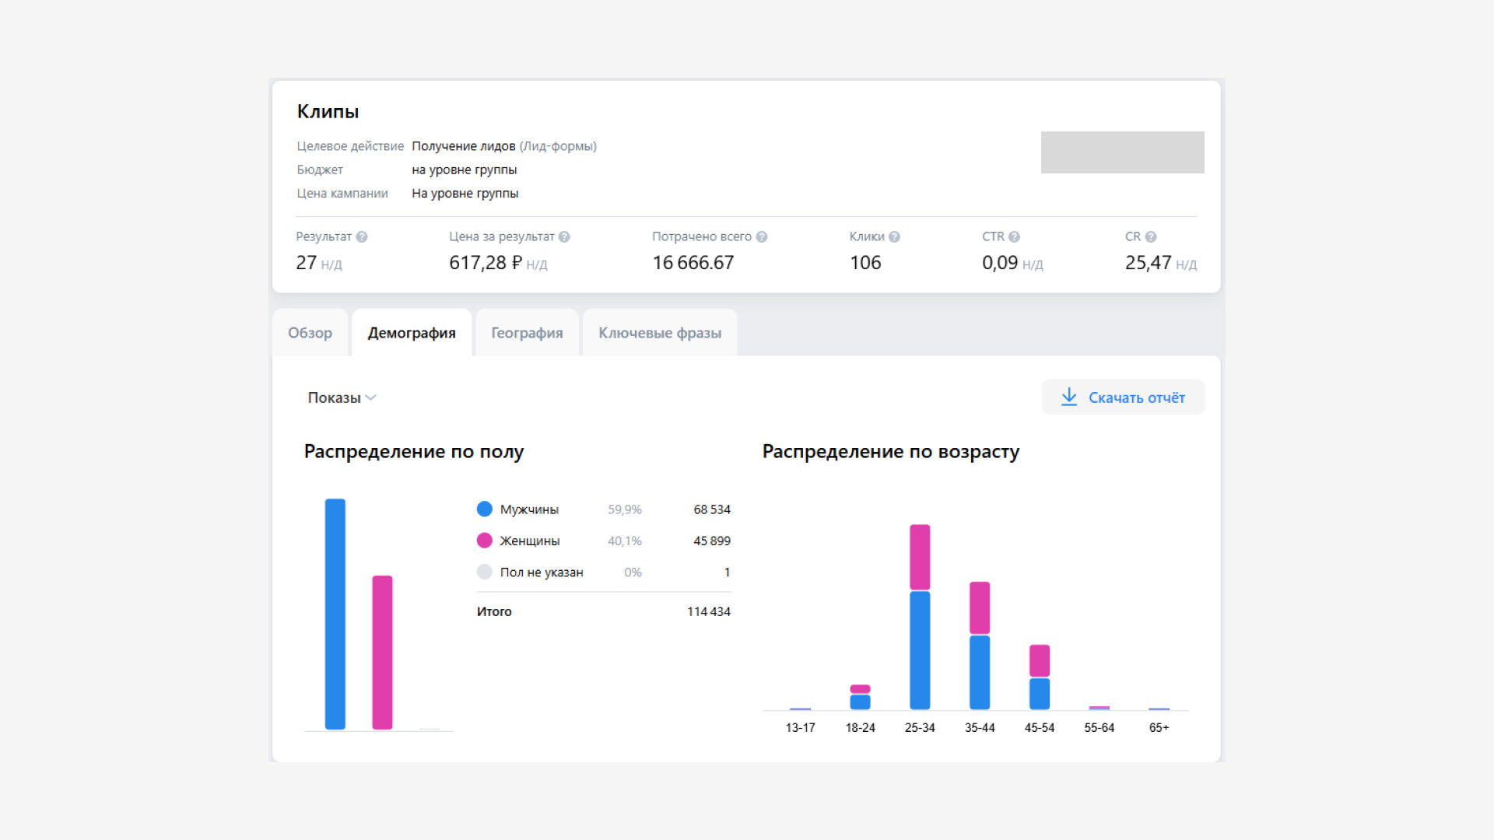This screenshot has height=840, width=1494.
Task: Click gray Пол не указан legend dot
Action: (x=484, y=572)
